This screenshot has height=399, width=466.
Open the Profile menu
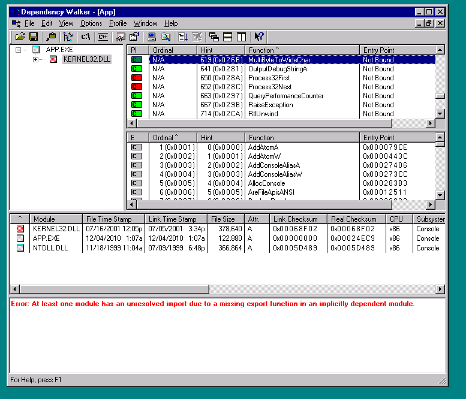click(118, 23)
